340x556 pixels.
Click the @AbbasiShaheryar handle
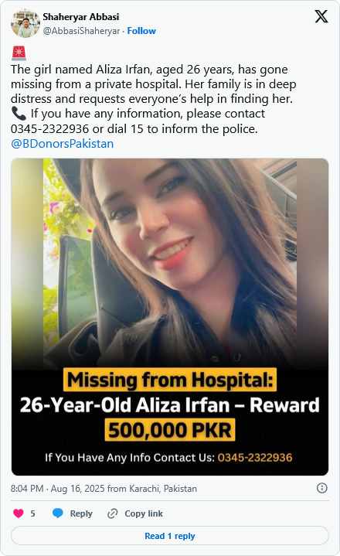tap(81, 31)
